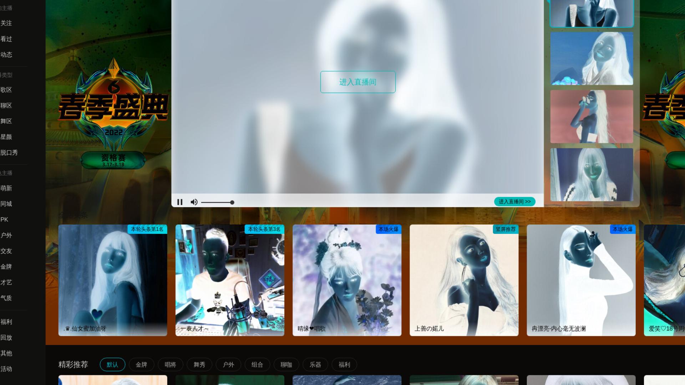Open the 回放 sidebar item
This screenshot has width=685, height=385.
point(6,338)
